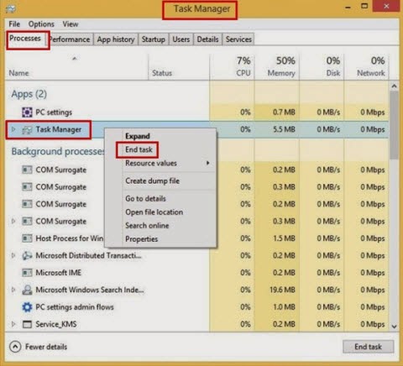The image size is (403, 366).
Task: Open the View menu
Action: pos(71,24)
